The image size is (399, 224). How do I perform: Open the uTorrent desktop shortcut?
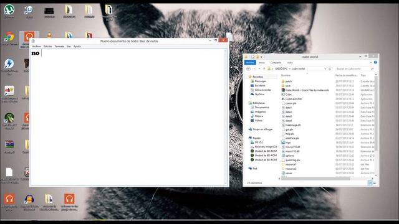pos(9,10)
